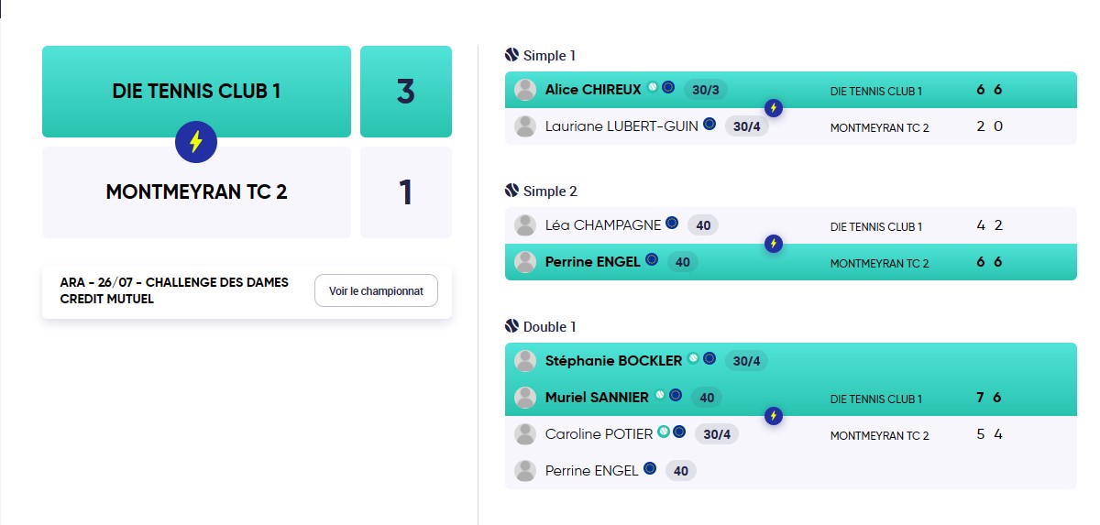Click teal badge next to Caroline POTIER
This screenshot has height=525, width=1100.
(664, 432)
